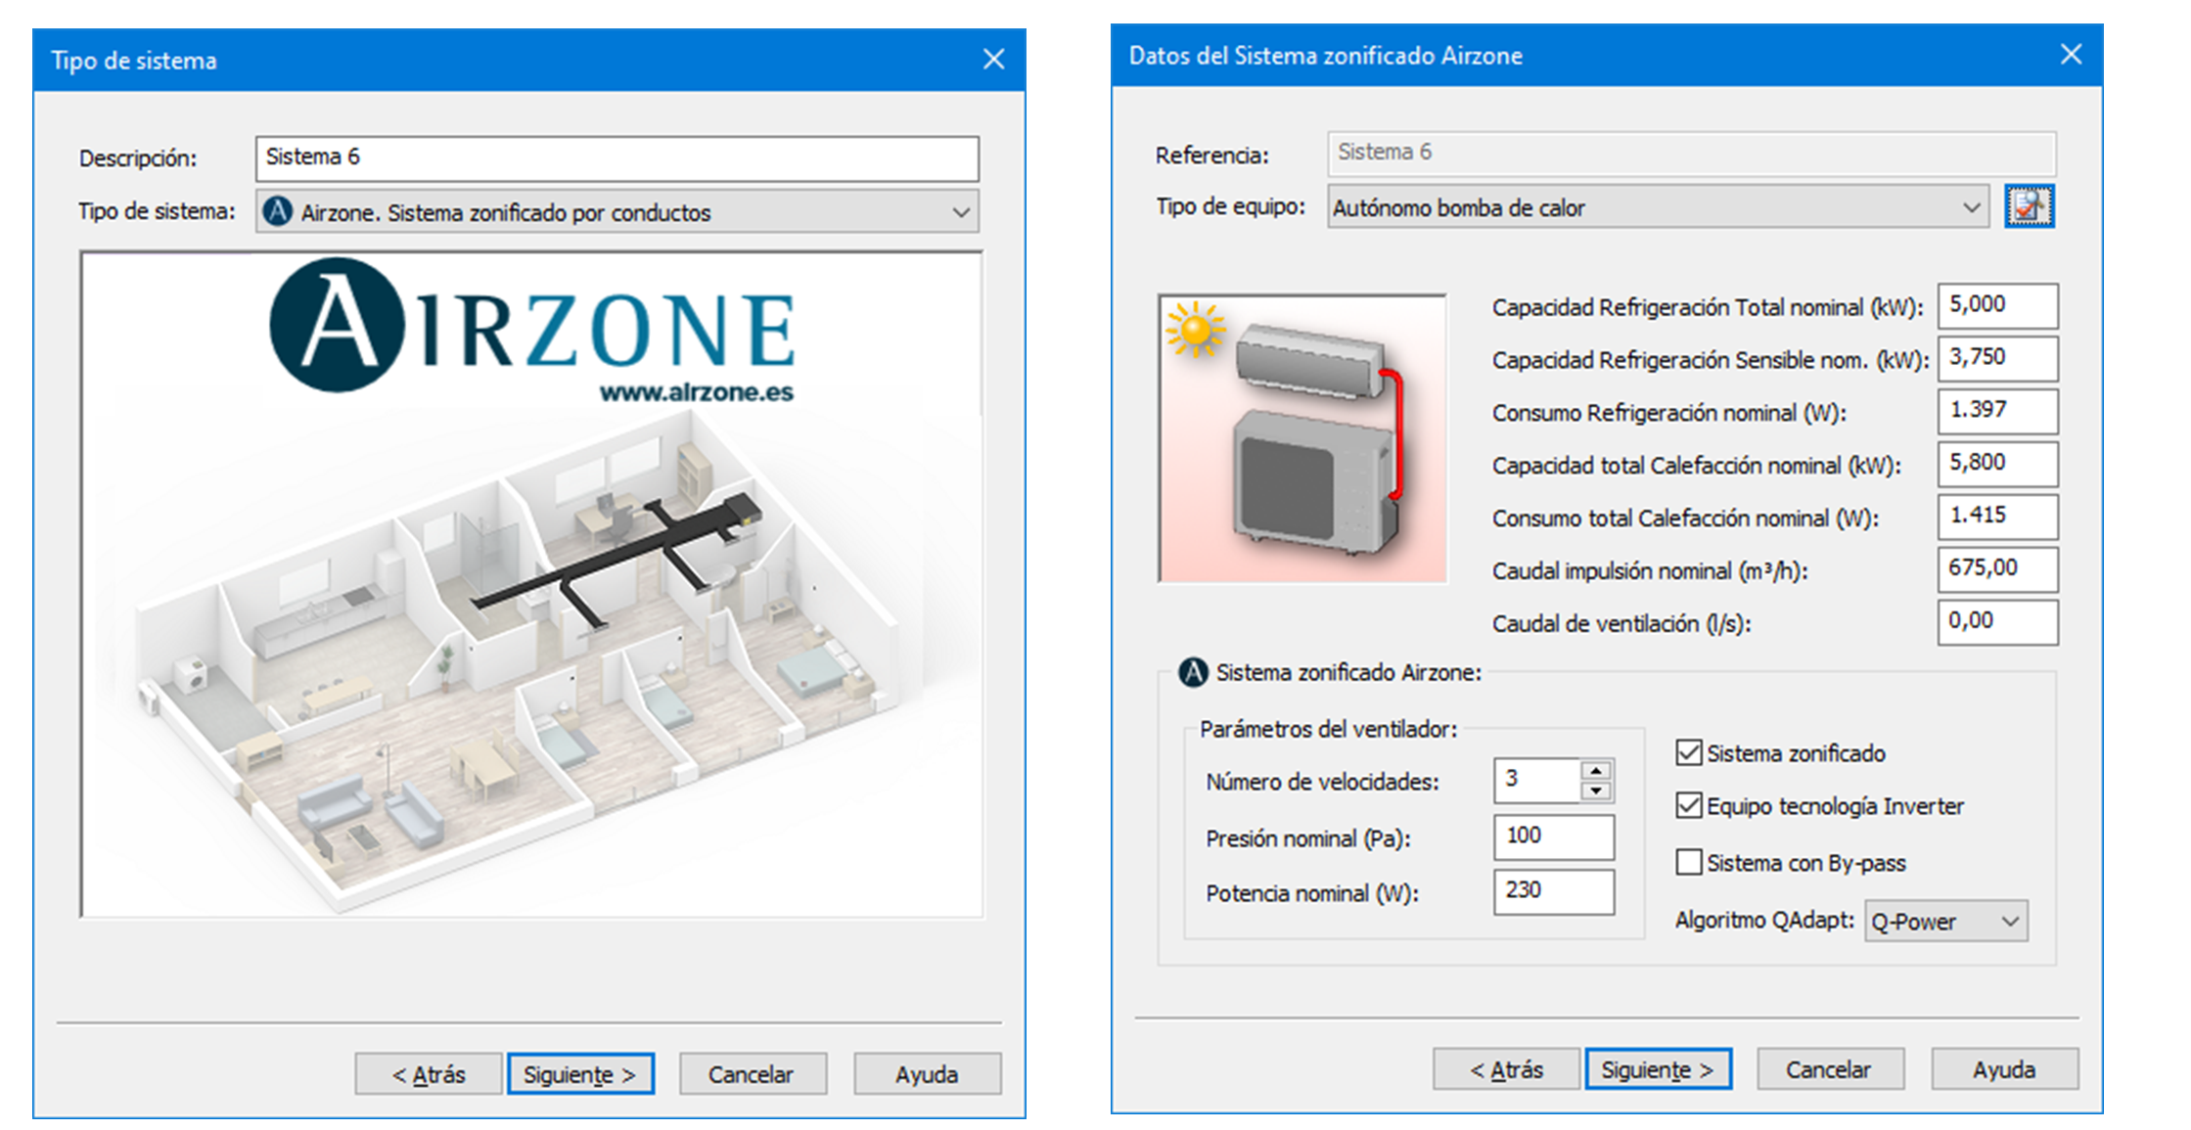Click the Parámetros del ventilador group label

point(1328,729)
